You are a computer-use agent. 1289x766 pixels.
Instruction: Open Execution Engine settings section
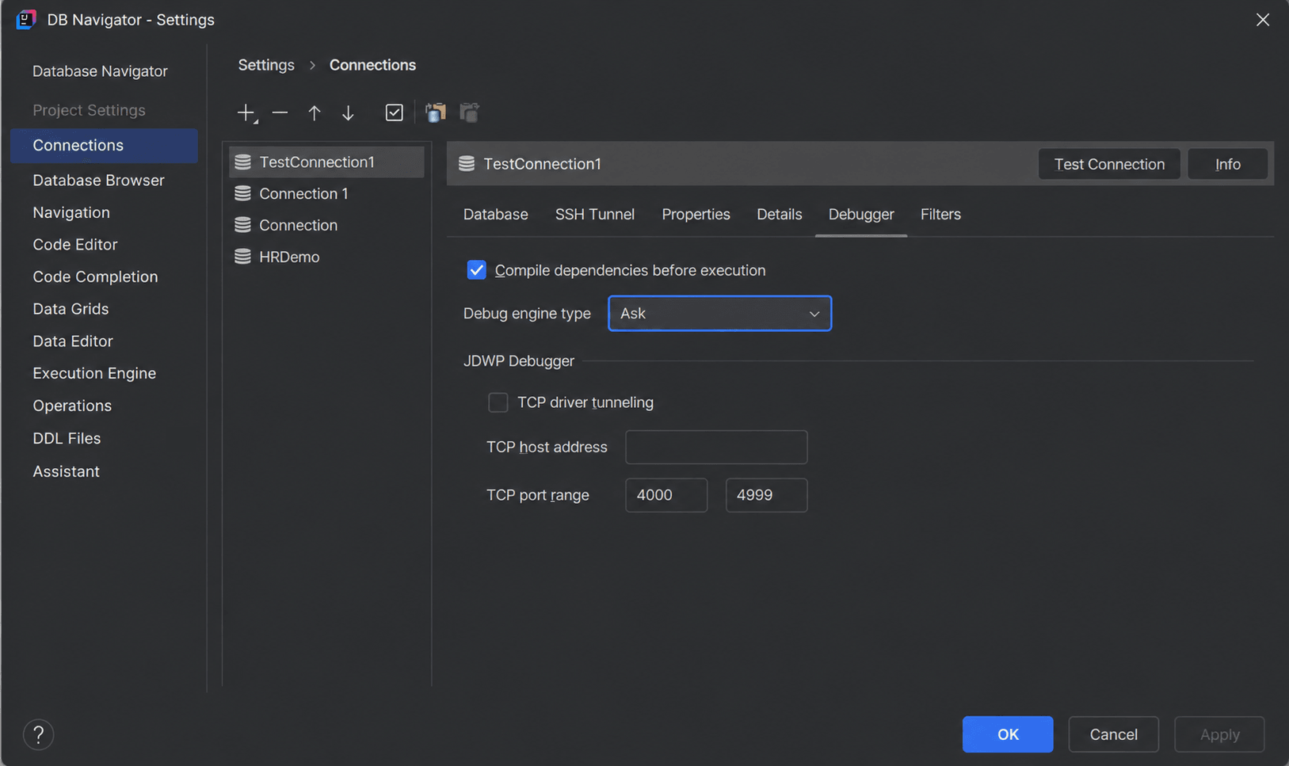[94, 373]
